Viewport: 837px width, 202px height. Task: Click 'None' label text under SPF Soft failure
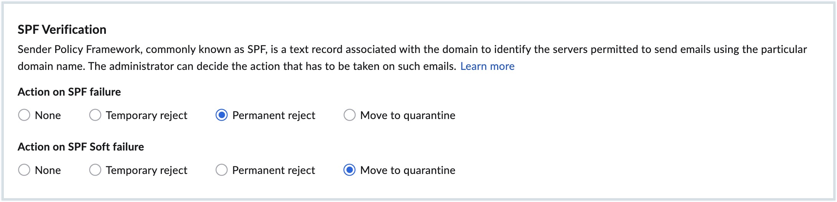click(48, 171)
